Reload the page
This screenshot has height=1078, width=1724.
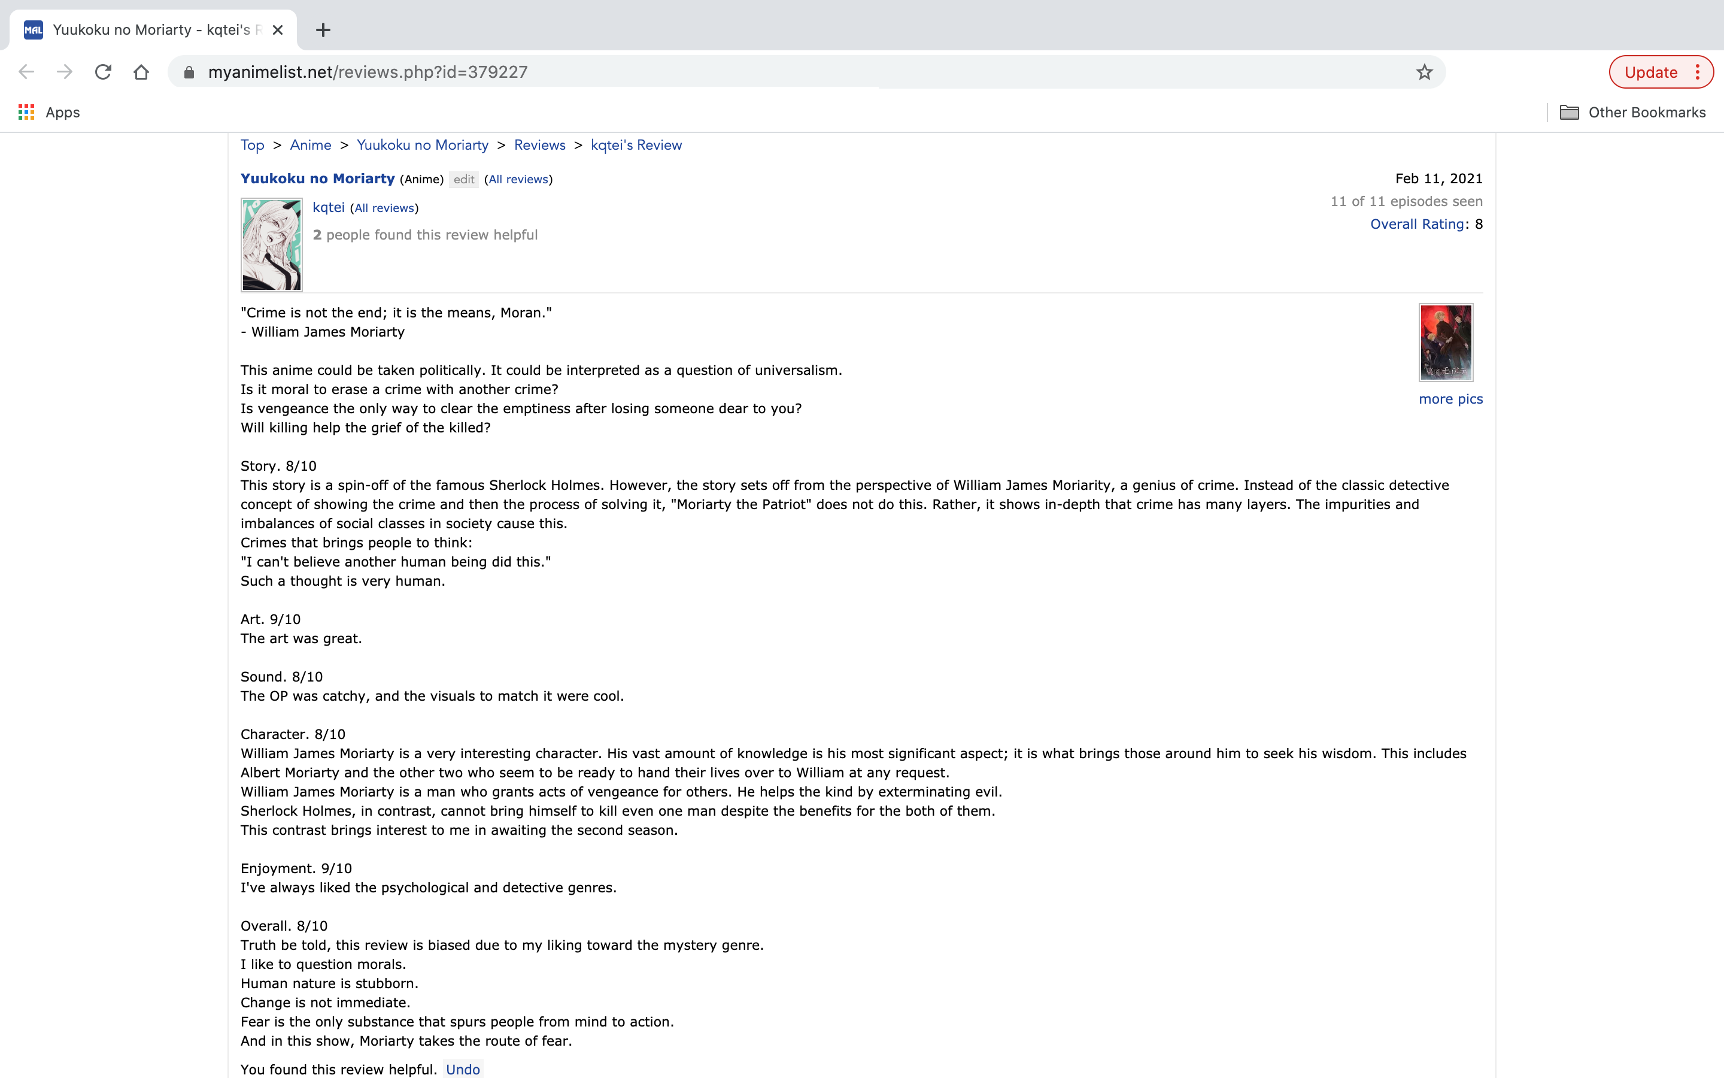(x=104, y=72)
